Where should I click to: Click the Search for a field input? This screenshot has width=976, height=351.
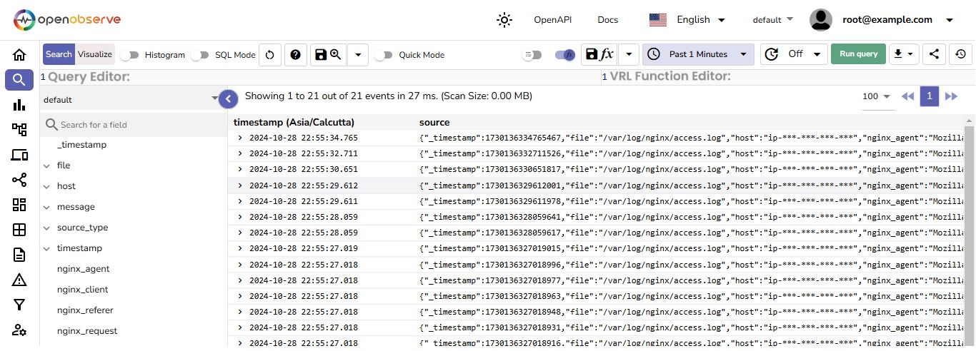(136, 125)
